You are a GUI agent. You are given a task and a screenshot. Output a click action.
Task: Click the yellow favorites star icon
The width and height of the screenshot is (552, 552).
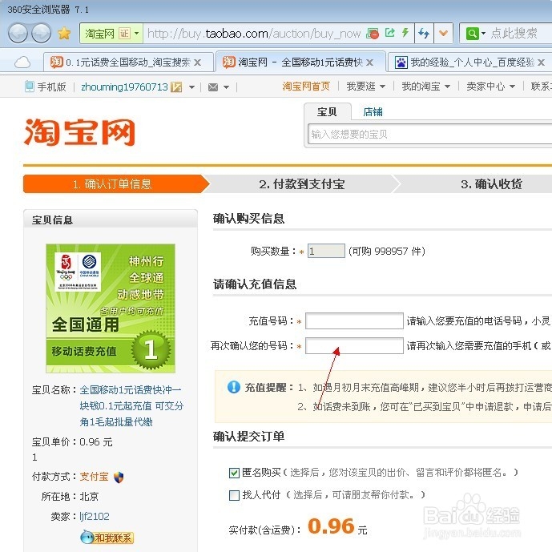point(64,34)
